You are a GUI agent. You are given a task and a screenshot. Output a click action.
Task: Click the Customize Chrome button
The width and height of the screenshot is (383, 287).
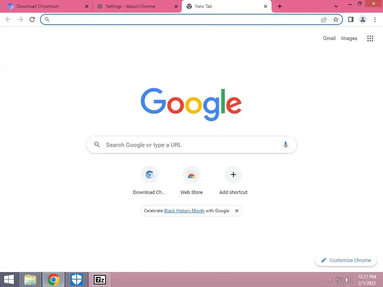pos(346,260)
